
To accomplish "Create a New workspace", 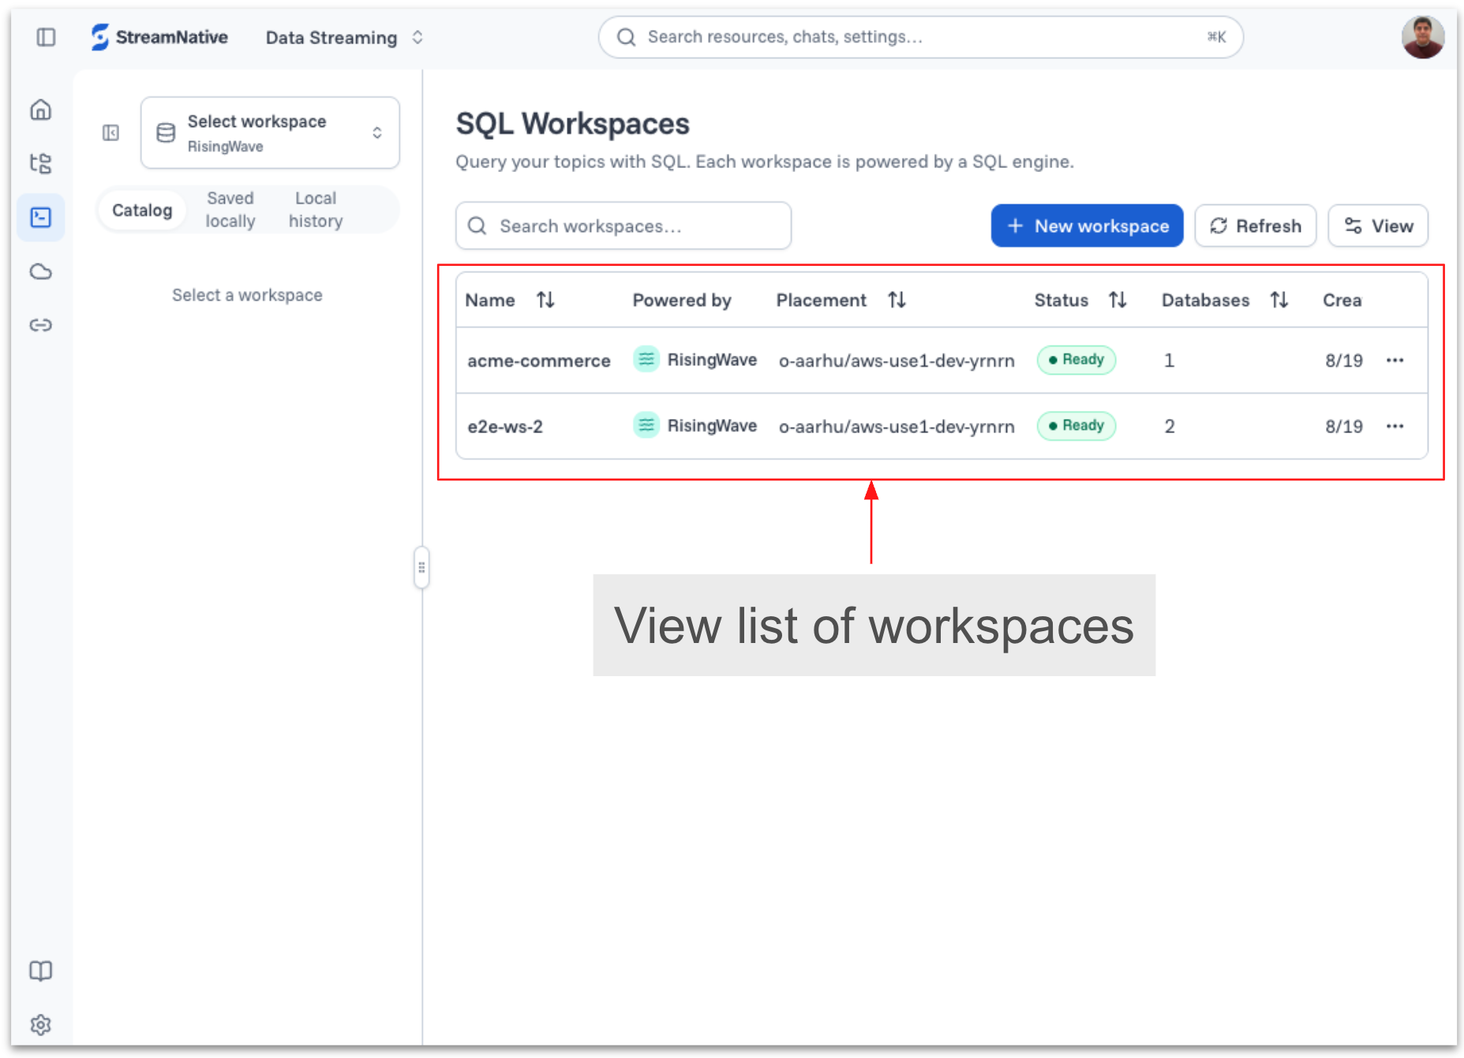I will tap(1087, 226).
